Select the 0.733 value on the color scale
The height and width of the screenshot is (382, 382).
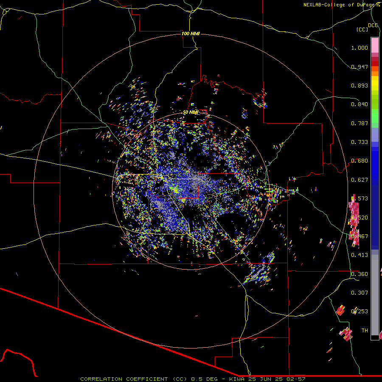tap(360, 142)
